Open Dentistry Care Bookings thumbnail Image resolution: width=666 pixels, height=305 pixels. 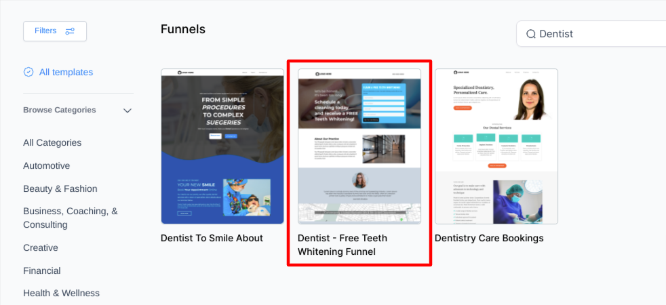(x=496, y=146)
